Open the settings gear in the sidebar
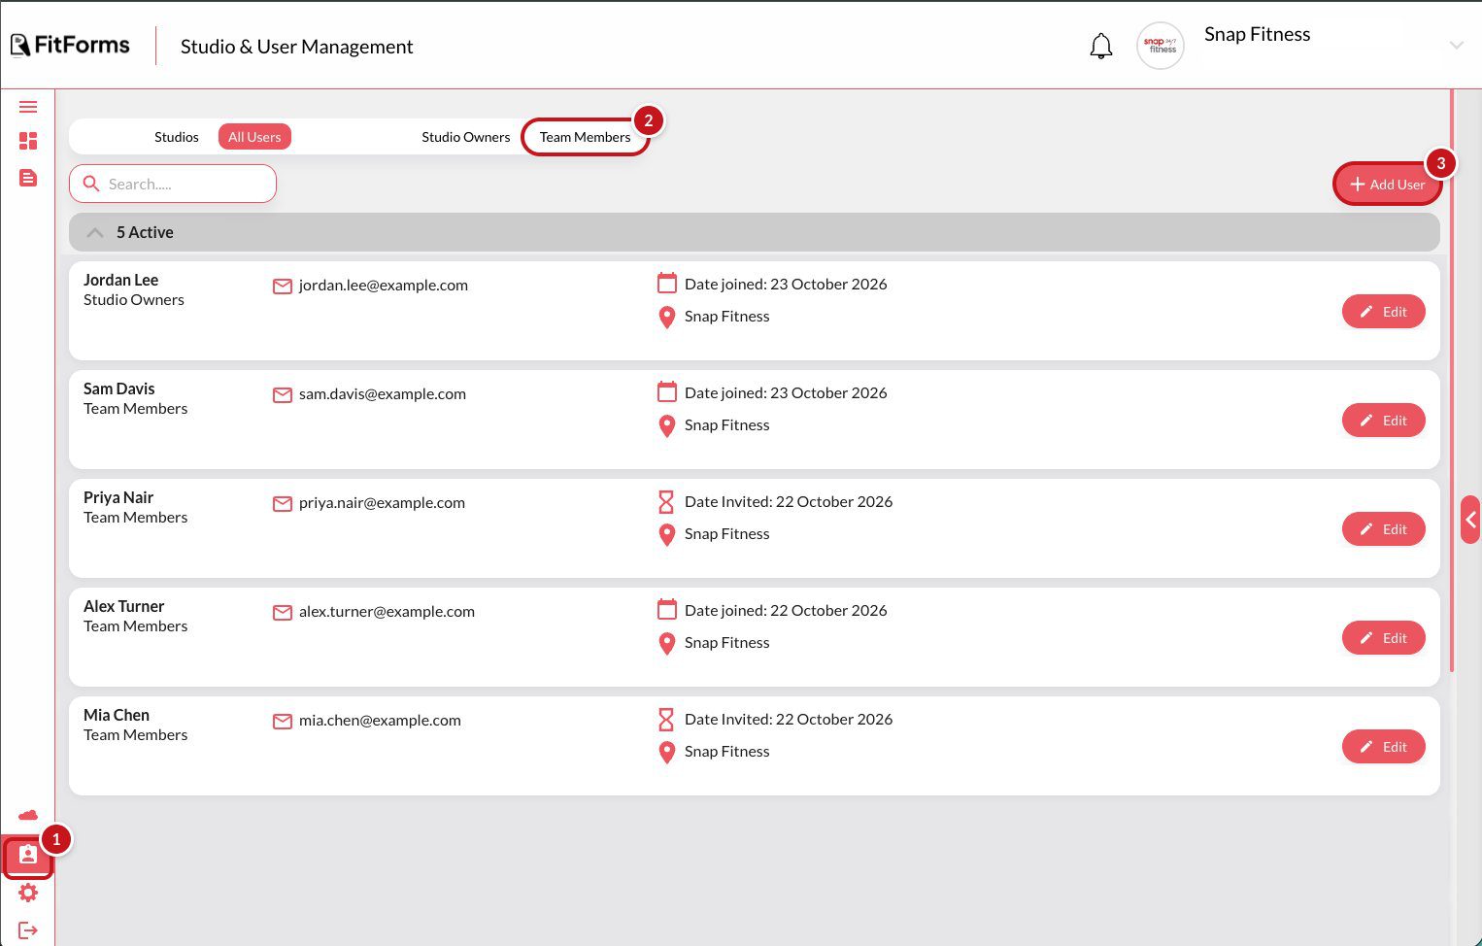Image resolution: width=1482 pixels, height=946 pixels. (x=28, y=893)
